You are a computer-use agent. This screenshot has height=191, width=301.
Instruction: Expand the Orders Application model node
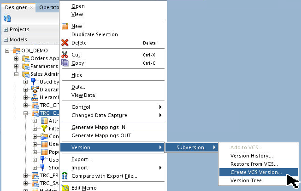(17, 58)
